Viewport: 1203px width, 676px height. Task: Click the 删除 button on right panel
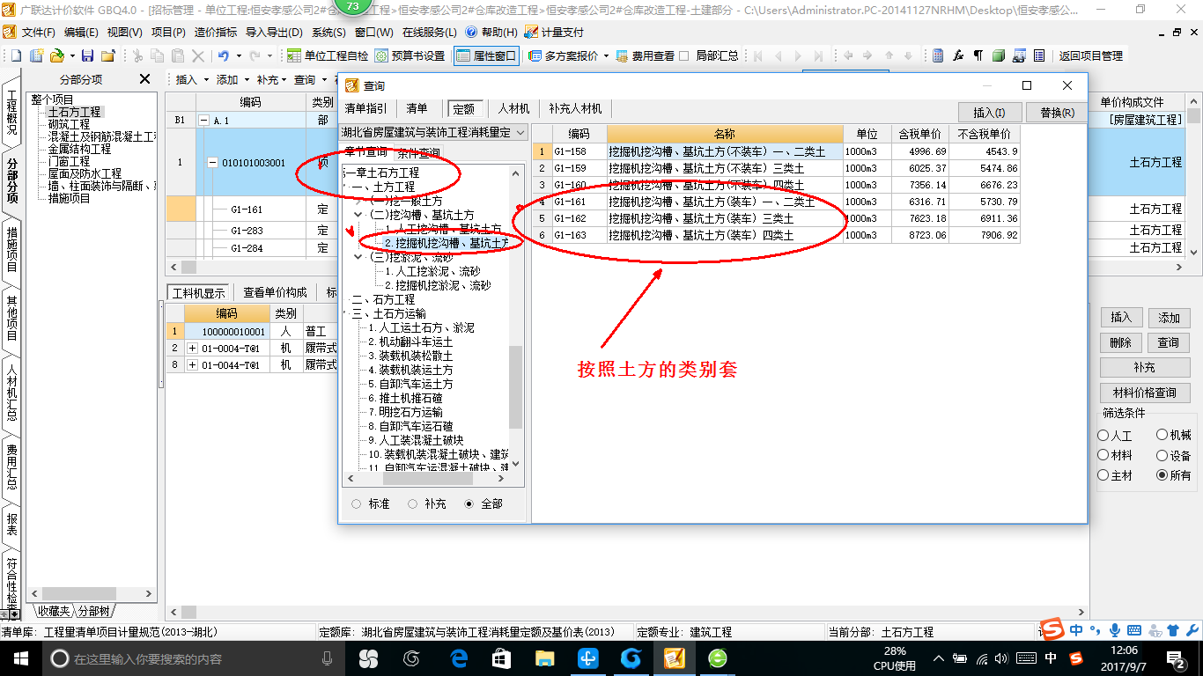pos(1120,342)
